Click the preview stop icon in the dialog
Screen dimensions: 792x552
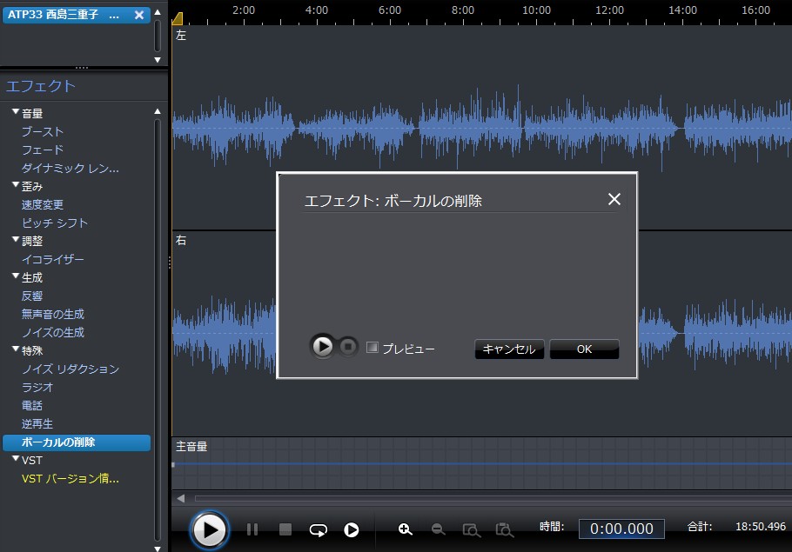pyautogui.click(x=348, y=347)
